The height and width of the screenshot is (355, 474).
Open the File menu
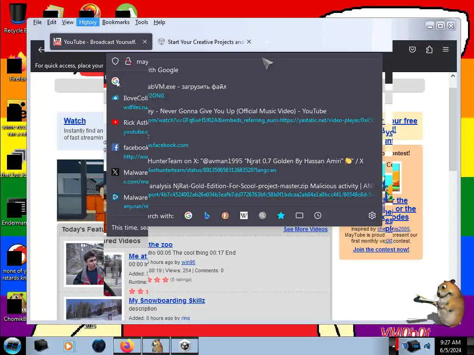coord(37,22)
